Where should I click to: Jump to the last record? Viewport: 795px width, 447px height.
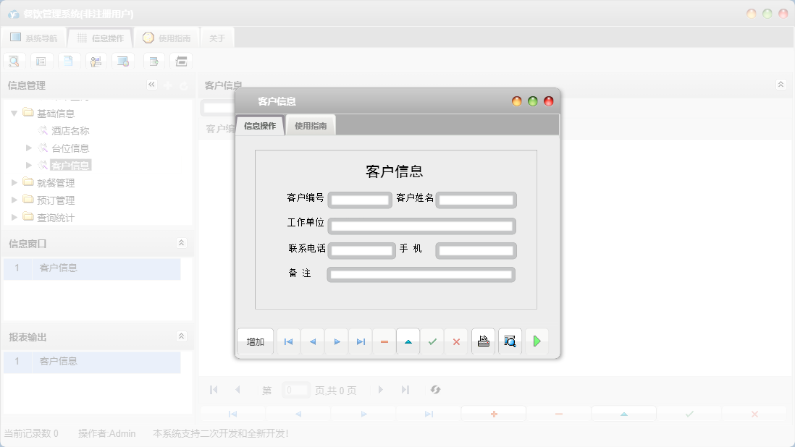point(360,341)
